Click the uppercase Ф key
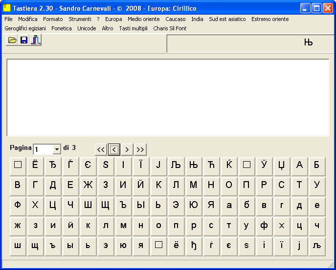 (18, 207)
